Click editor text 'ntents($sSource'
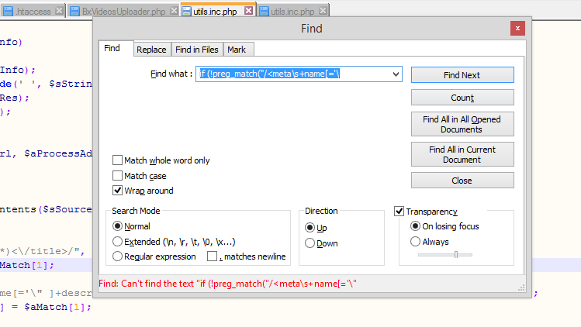 (x=46, y=210)
